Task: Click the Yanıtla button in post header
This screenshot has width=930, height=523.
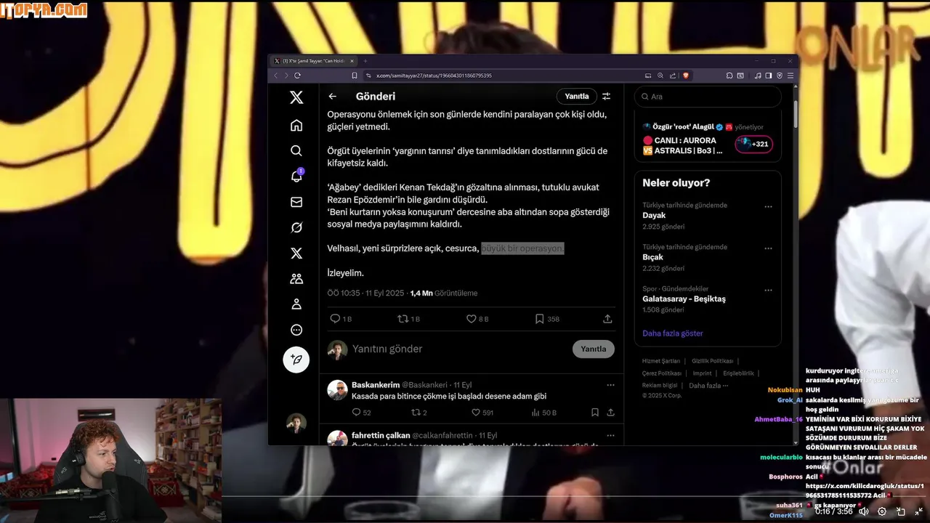Action: click(x=577, y=96)
